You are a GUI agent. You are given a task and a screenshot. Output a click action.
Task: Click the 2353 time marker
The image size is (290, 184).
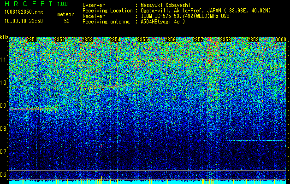87,40
